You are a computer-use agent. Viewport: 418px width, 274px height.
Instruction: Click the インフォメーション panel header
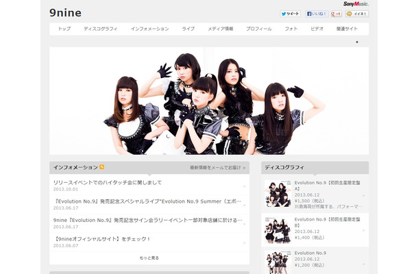pos(149,168)
